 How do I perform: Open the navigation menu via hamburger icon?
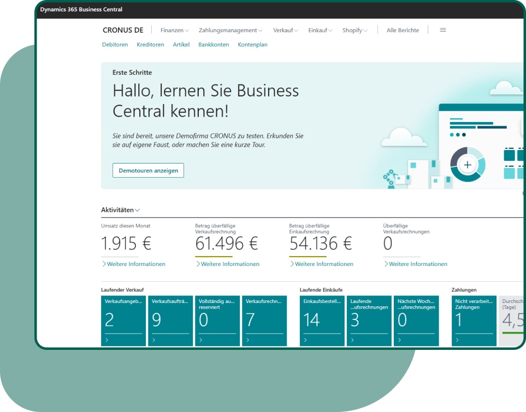(442, 30)
